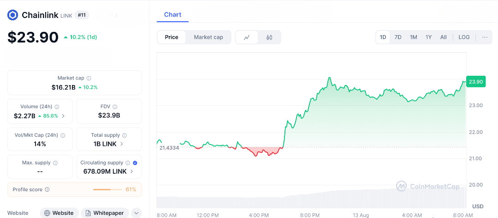Expand more website links dropdown
The height and width of the screenshot is (218, 498).
pos(136,213)
